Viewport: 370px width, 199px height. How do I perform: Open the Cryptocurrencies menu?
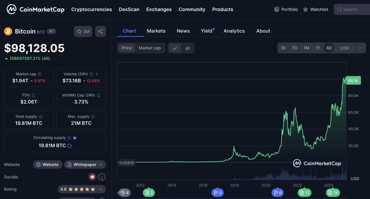91,10
